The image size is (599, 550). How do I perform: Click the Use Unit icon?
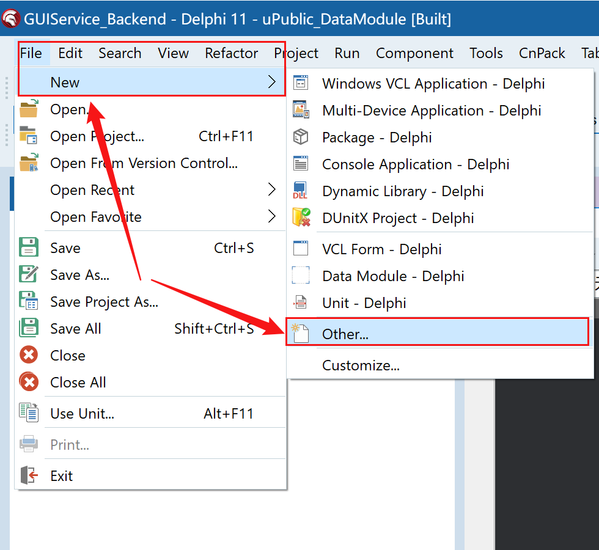[x=29, y=413]
